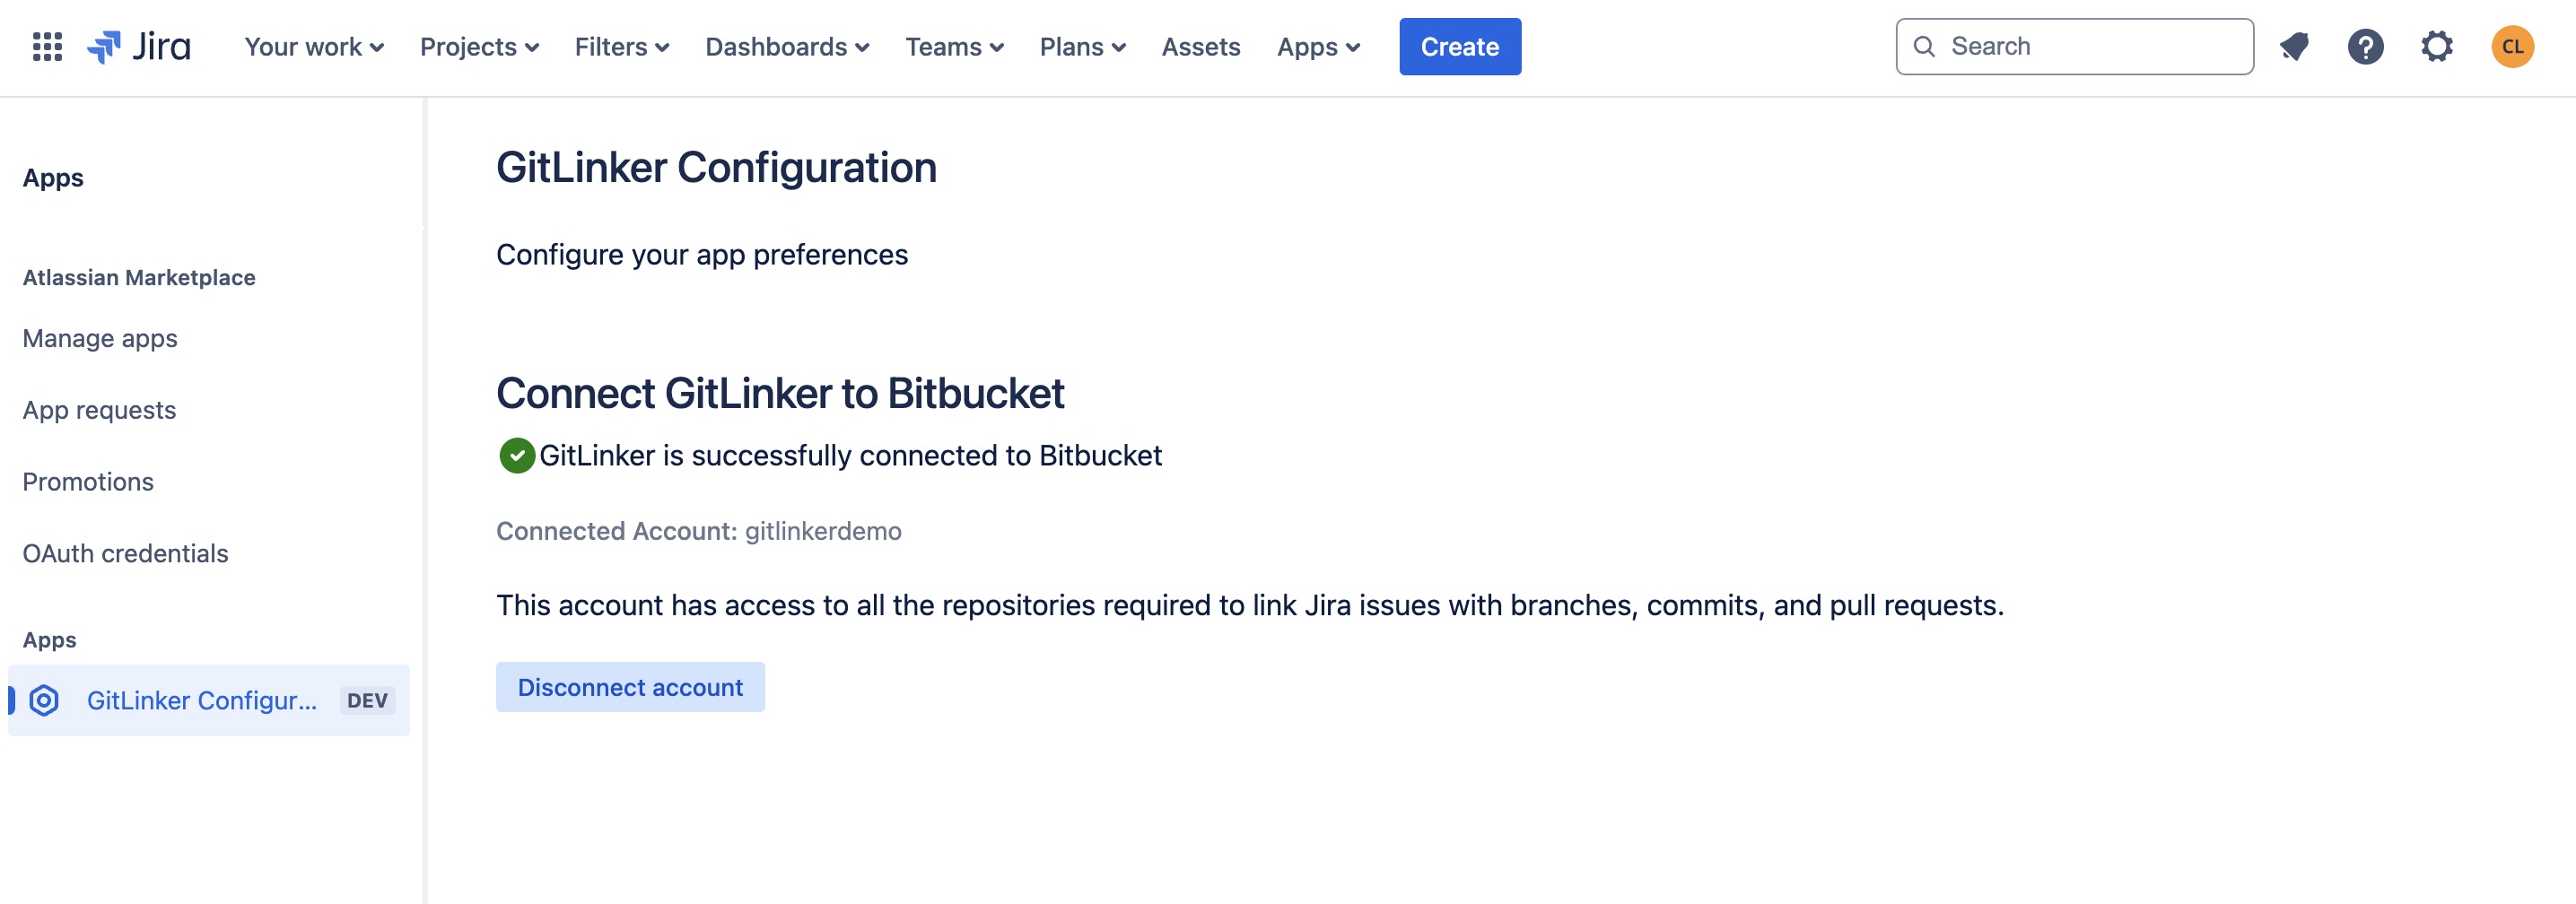The image size is (2576, 904).
Task: Open Manage apps in sidebar
Action: point(100,339)
